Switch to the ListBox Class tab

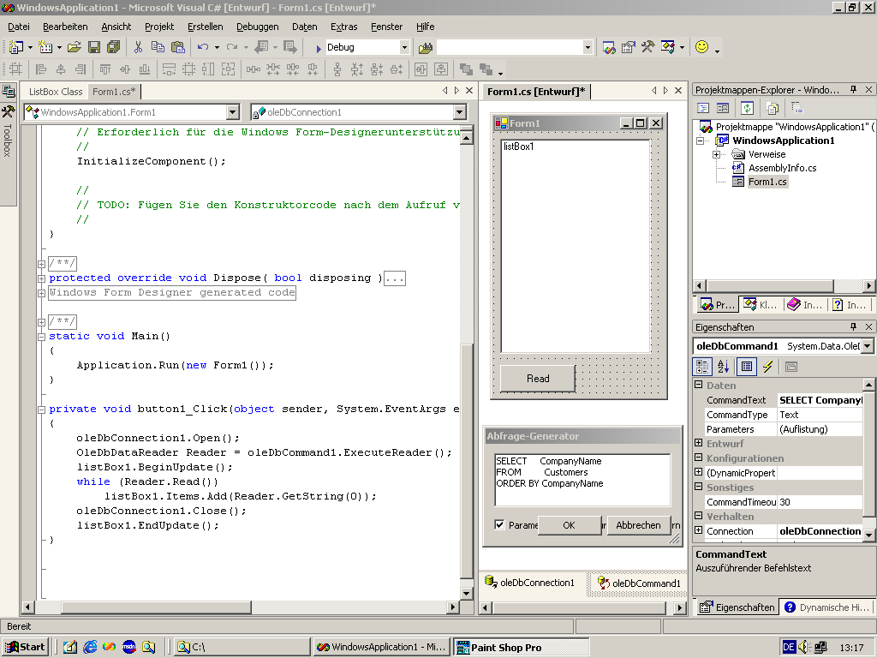coord(56,92)
